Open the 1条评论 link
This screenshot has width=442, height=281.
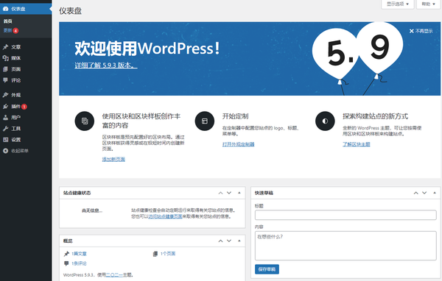click(79, 263)
